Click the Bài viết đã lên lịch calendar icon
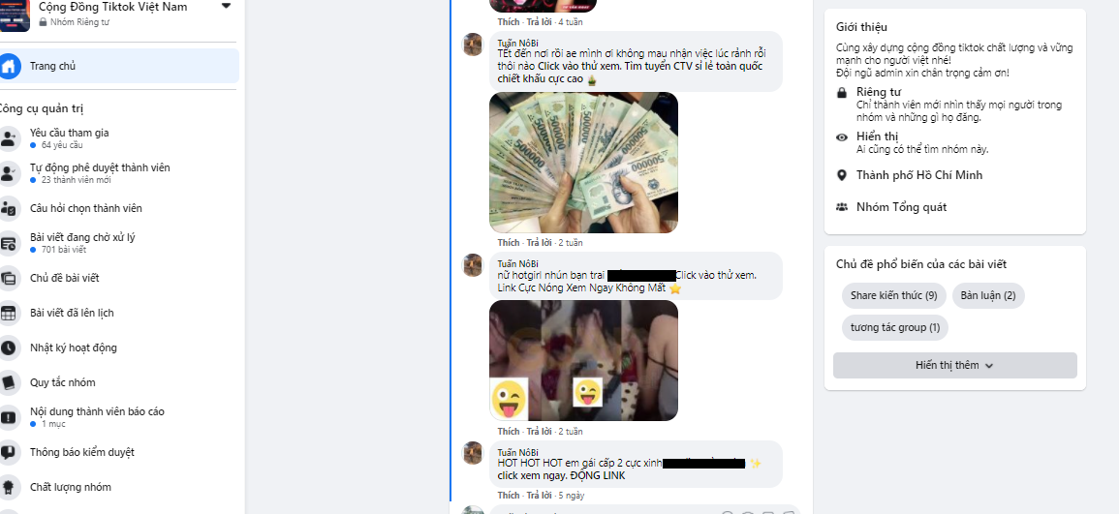This screenshot has width=1119, height=514. coord(9,313)
